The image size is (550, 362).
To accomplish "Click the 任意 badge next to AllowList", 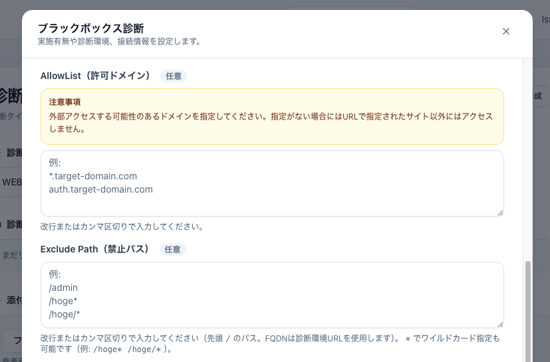I will (x=174, y=76).
